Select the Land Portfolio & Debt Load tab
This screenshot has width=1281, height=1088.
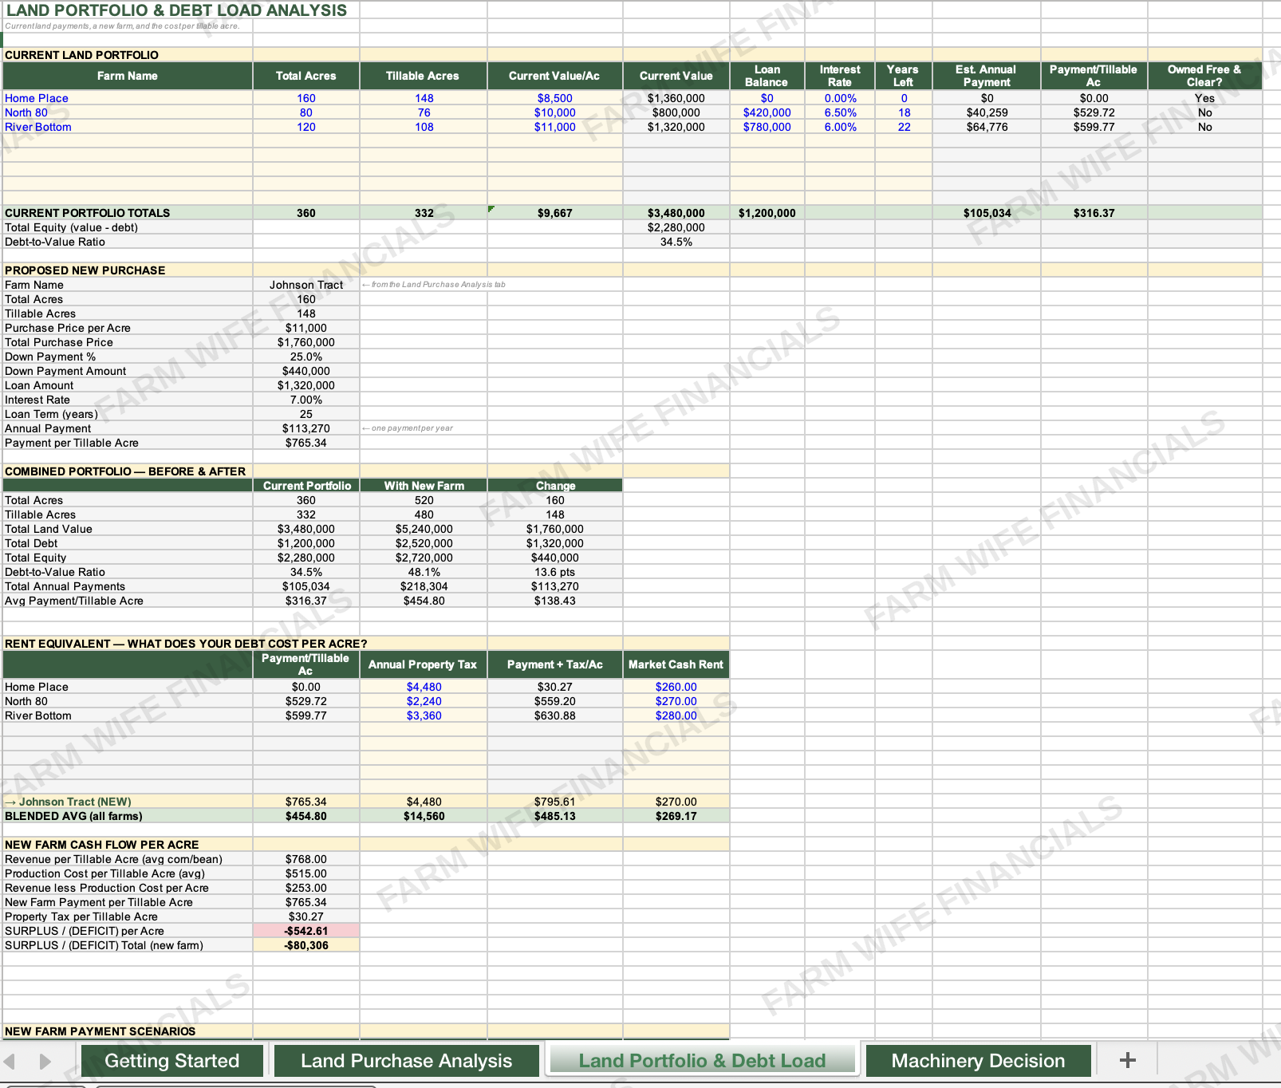tap(702, 1061)
